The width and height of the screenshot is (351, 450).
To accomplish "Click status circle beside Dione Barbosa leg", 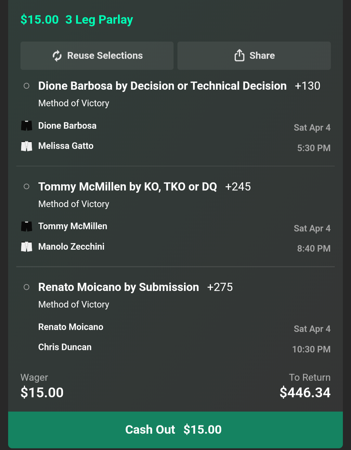I will click(x=27, y=86).
